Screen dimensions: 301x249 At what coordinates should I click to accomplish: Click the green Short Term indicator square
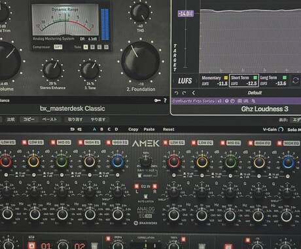point(255,77)
